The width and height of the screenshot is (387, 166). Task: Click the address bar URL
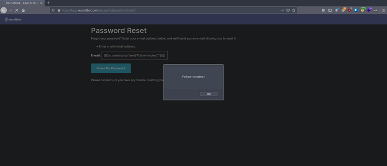tap(98, 10)
